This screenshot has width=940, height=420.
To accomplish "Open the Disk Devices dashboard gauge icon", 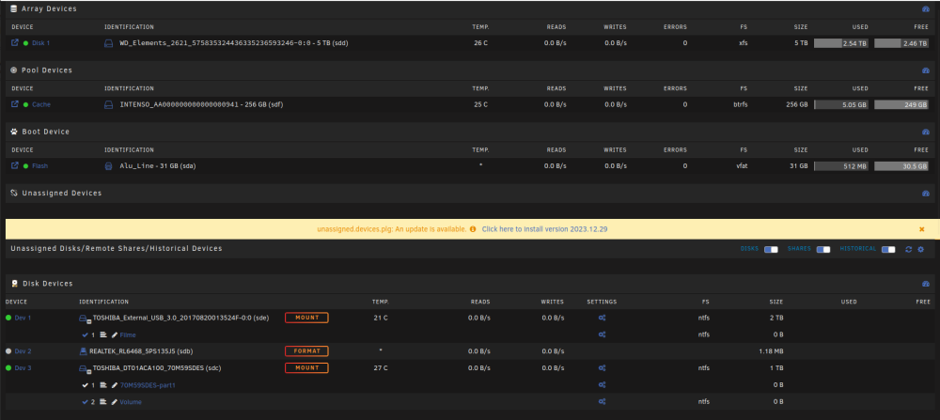I will [925, 284].
